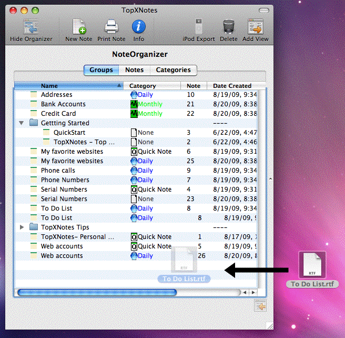The height and width of the screenshot is (338, 345).
Task: Select the Web accounts Quick Note row
Action: tap(136, 246)
